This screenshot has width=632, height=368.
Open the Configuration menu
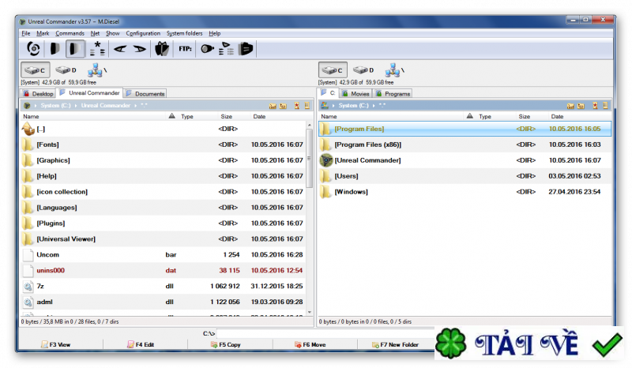[143, 33]
